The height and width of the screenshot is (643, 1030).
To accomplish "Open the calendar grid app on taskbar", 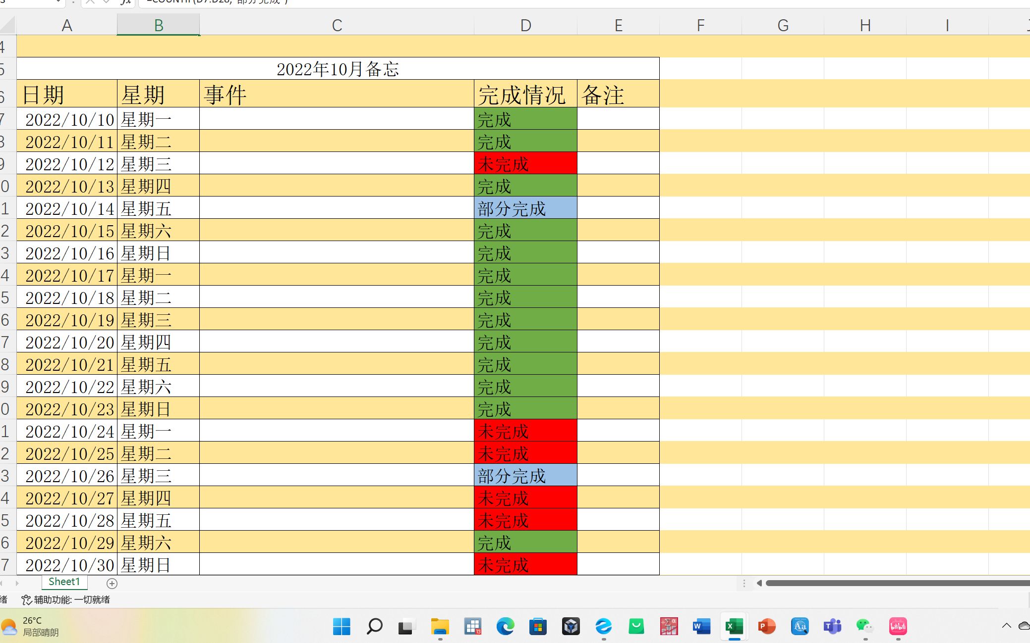I will (x=472, y=626).
